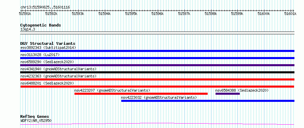Viewport: 304px width, 128px height.
Task: Select the nsv4232363 (gnomADStructuralVariants) label
Action: click(58, 76)
